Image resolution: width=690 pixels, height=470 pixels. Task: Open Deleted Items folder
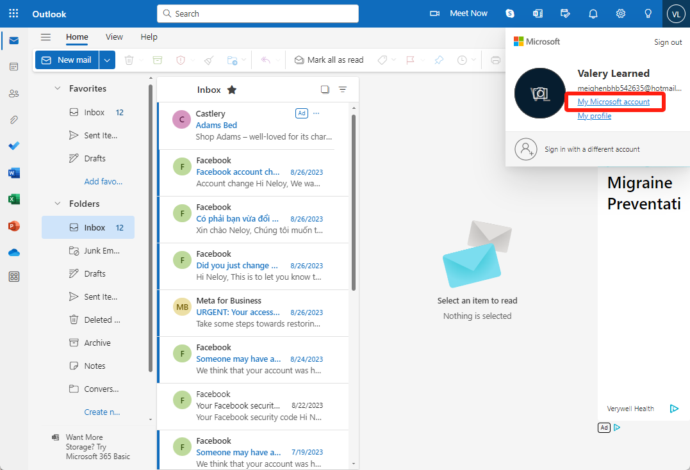(88, 320)
